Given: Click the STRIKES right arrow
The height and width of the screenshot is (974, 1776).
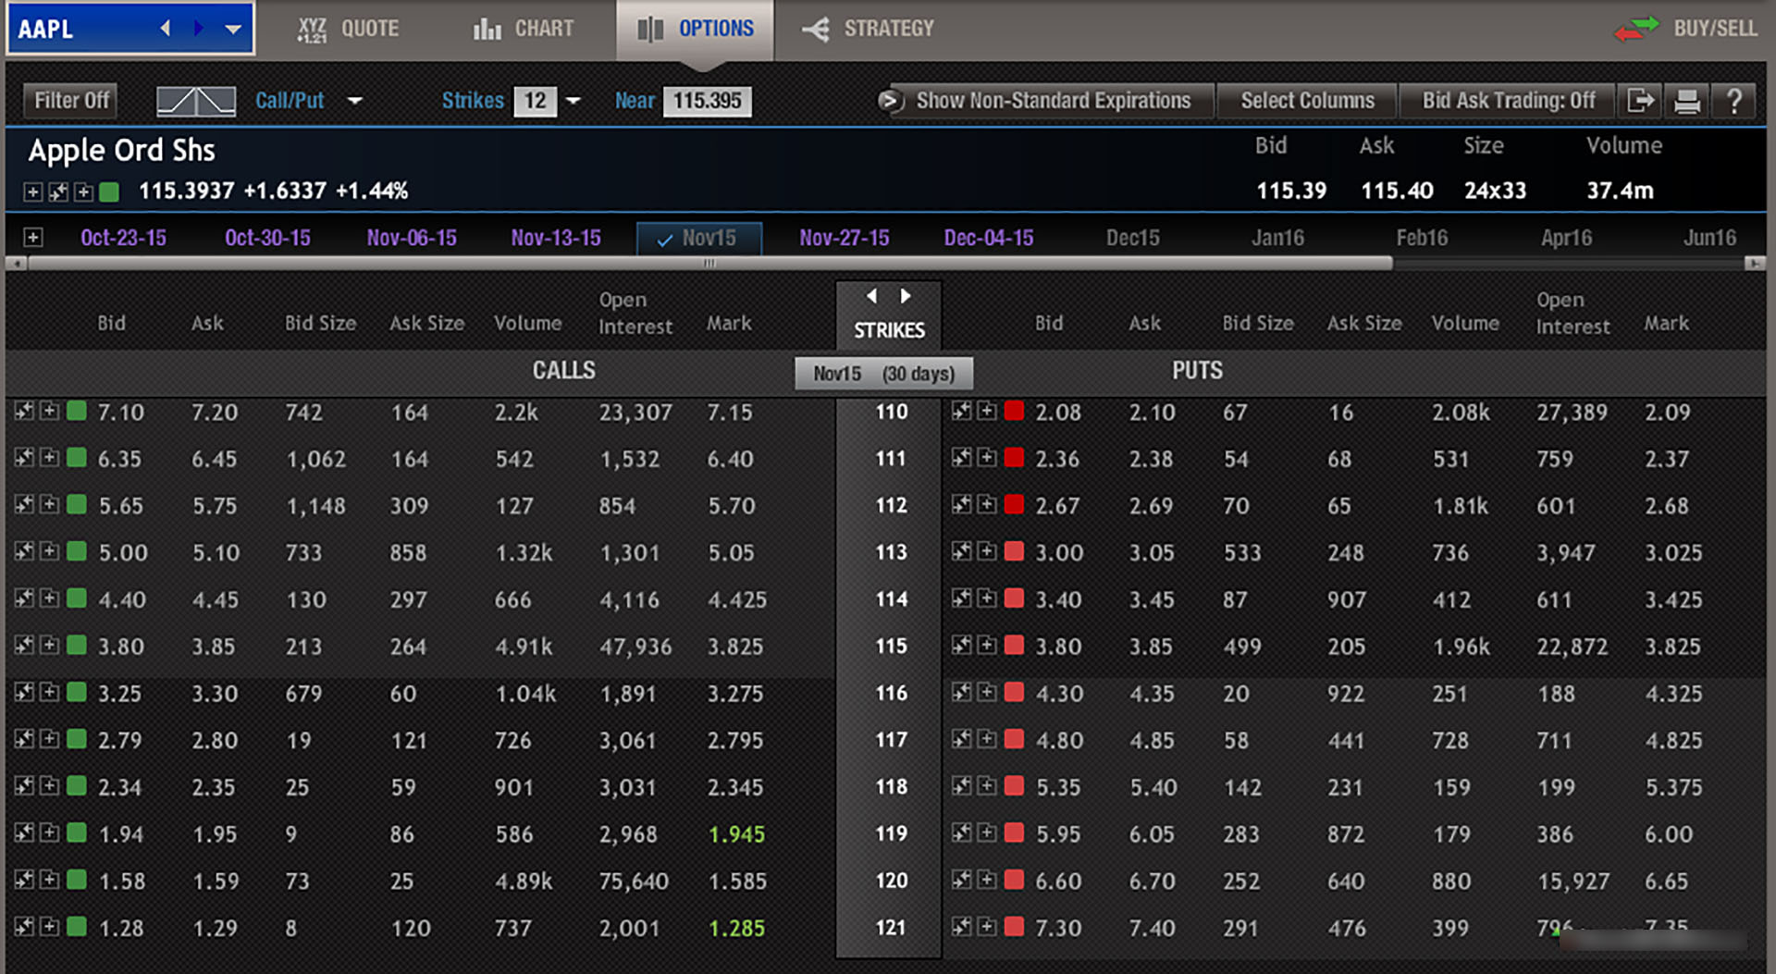Looking at the screenshot, I should (906, 296).
